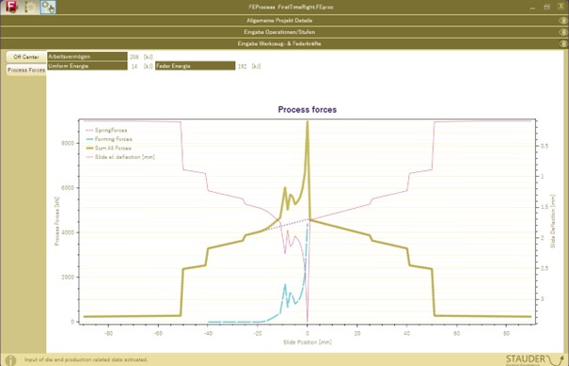569x366 pixels.
Task: Click the Slide Deflection [mm] right axis label
Action: coord(553,221)
